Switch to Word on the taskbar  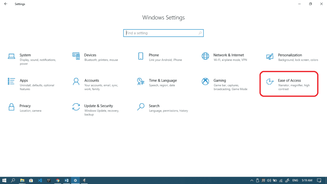tap(66, 180)
